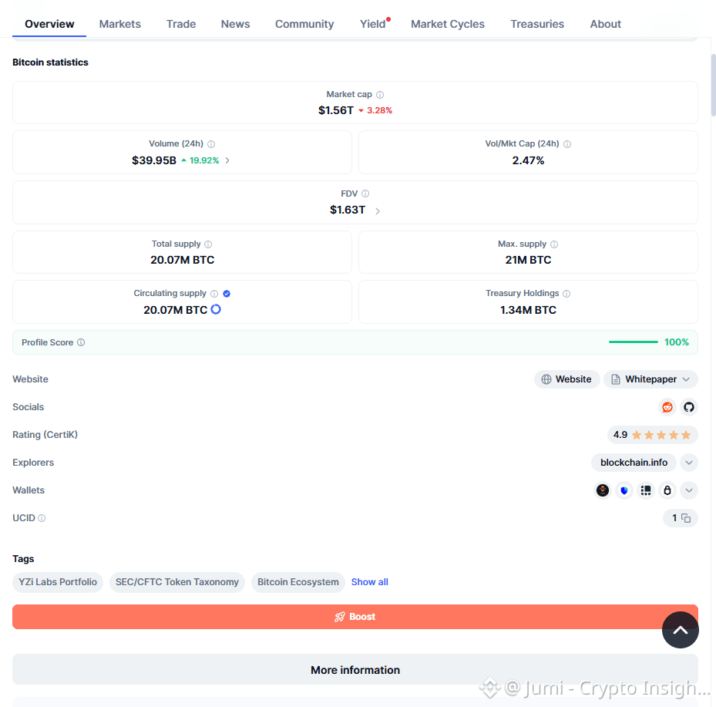Click the Website button
716x707 pixels.
(566, 379)
